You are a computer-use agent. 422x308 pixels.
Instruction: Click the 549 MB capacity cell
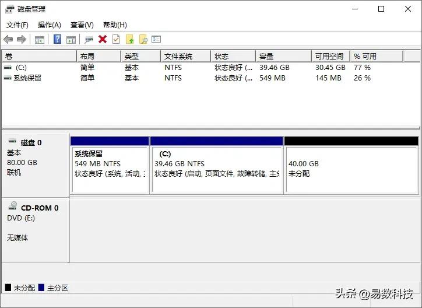coord(272,78)
